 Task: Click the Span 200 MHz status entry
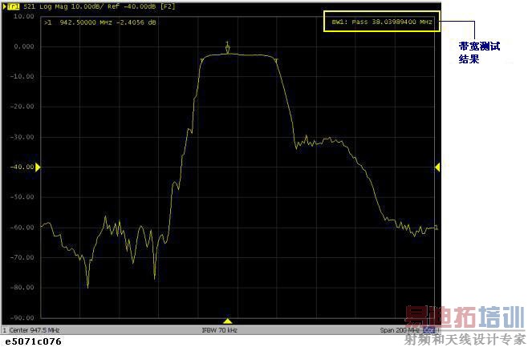tap(400, 330)
